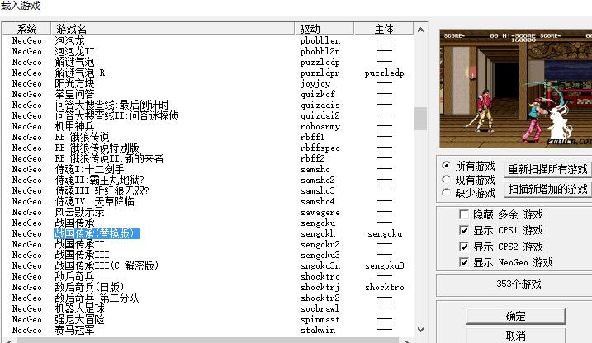Uncheck the 显示 CPS2 游戏 checkbox
Screen dimensions: 592x343
tap(464, 247)
